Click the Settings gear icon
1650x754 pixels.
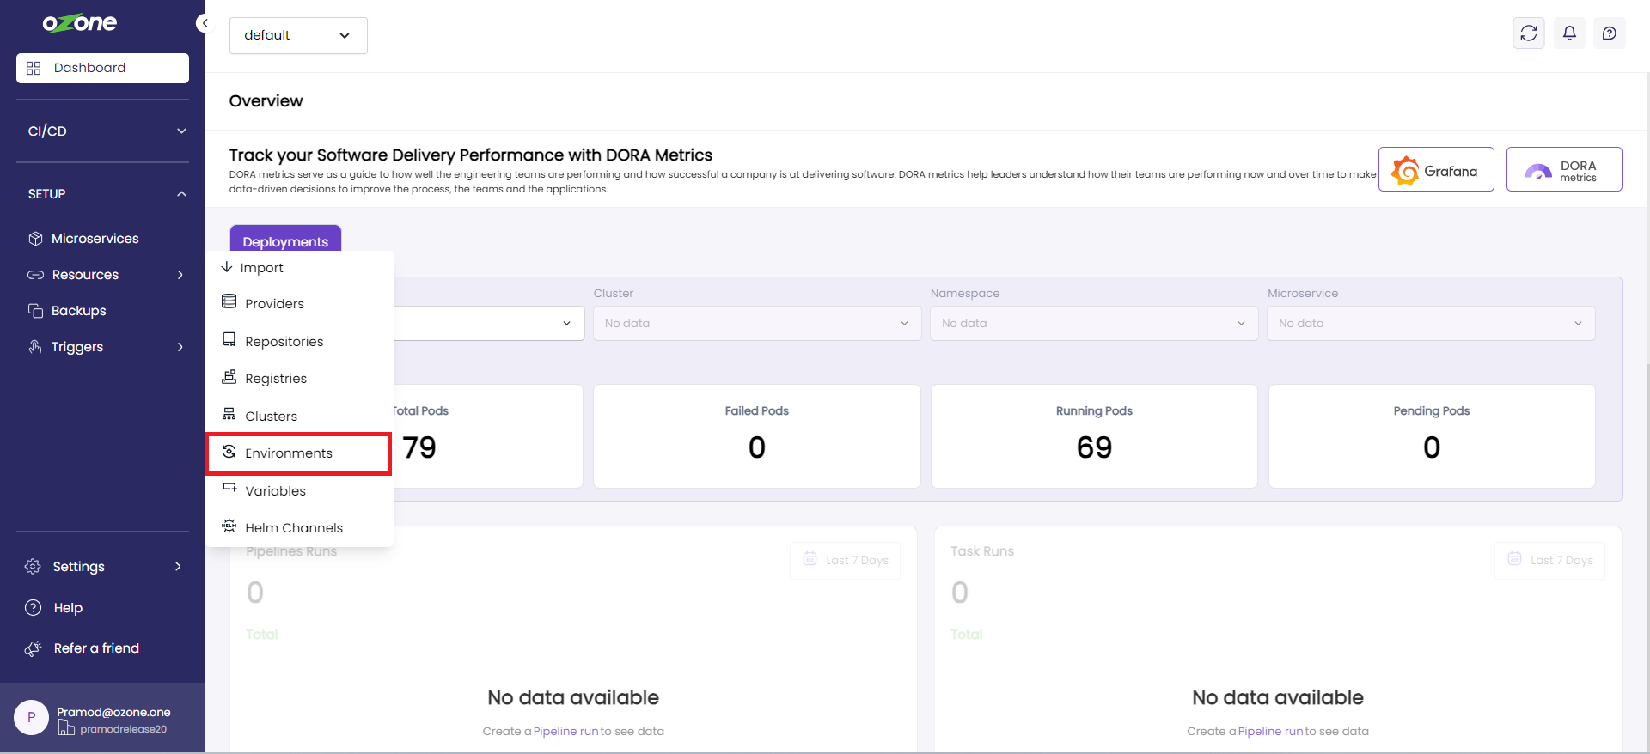click(33, 567)
